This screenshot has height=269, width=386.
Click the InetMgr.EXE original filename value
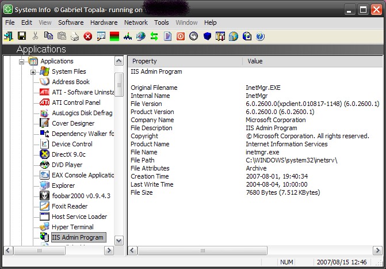263,88
